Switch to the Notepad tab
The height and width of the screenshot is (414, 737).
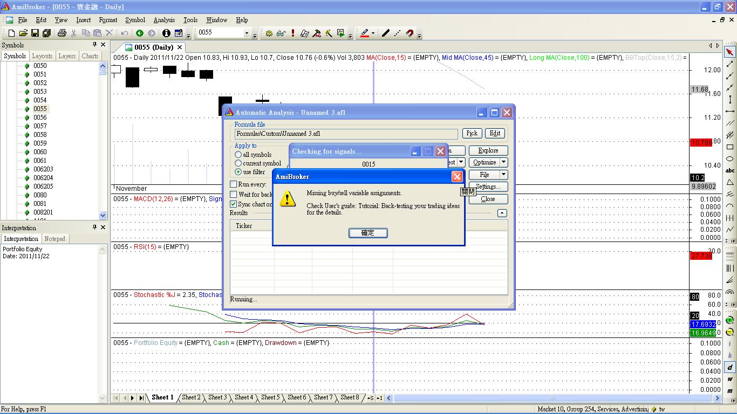click(x=55, y=239)
